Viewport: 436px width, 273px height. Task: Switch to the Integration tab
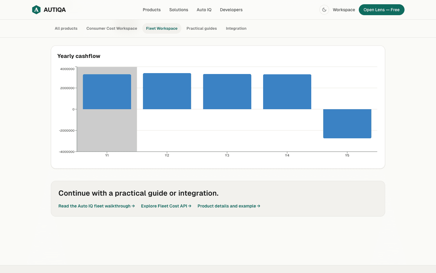pos(236,29)
